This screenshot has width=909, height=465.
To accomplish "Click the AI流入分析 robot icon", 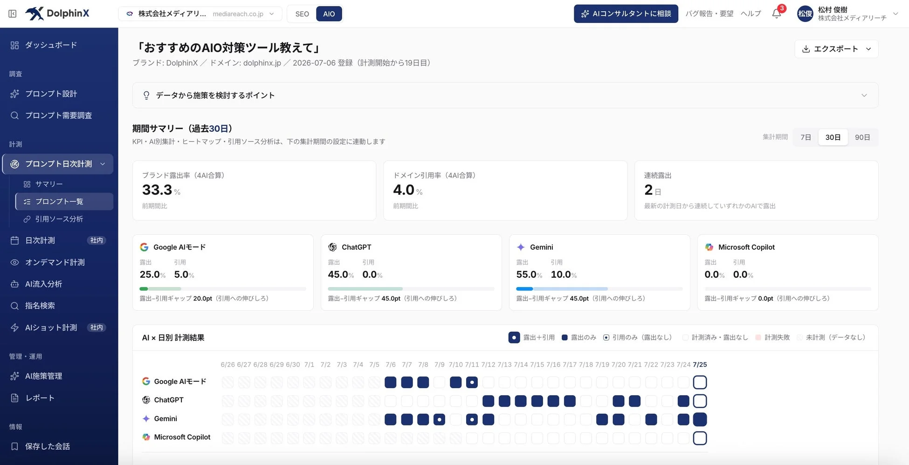I will pos(14,284).
